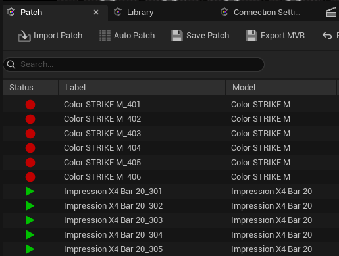Click the Auto Patch button label
Screen dimensions: 339x256
(x=134, y=36)
